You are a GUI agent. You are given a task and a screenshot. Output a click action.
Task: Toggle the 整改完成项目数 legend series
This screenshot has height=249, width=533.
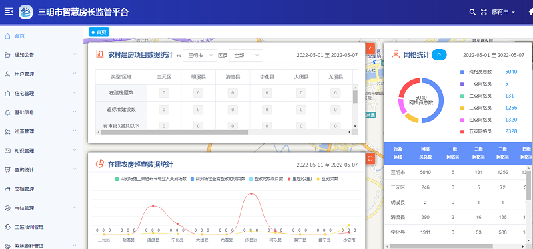point(266,179)
